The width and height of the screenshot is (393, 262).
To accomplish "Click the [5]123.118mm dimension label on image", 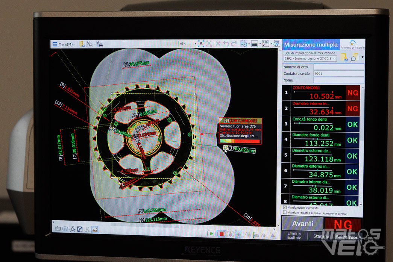I will (153, 219).
